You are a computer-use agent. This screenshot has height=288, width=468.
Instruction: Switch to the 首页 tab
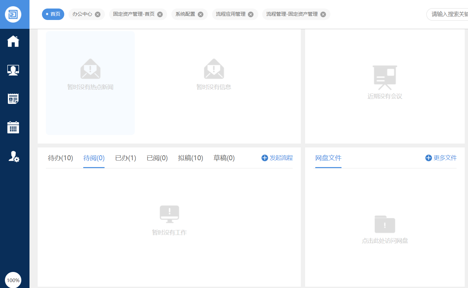tap(53, 14)
